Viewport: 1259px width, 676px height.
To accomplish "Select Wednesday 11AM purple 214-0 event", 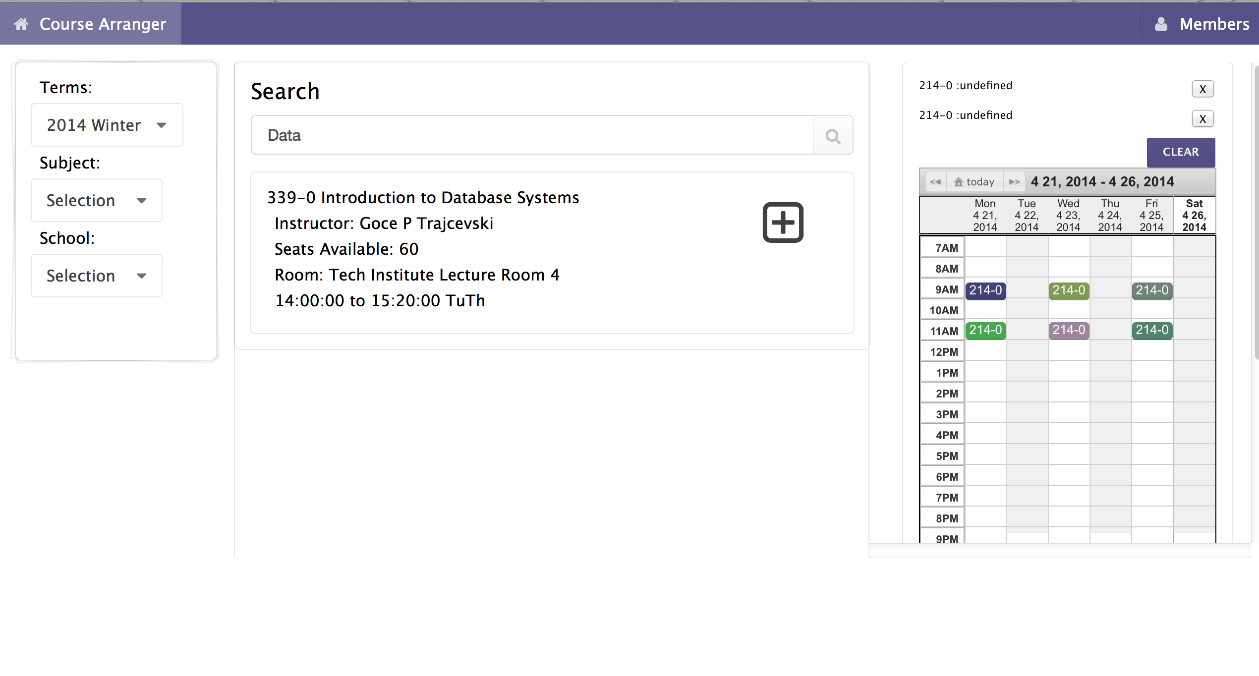I will (x=1068, y=330).
